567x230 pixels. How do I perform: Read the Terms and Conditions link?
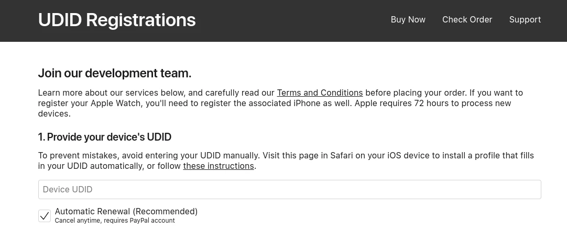pyautogui.click(x=320, y=93)
